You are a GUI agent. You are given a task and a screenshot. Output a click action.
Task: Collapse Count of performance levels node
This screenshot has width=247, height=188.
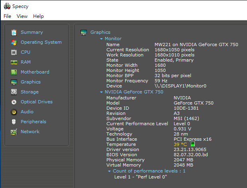[x=109, y=171]
